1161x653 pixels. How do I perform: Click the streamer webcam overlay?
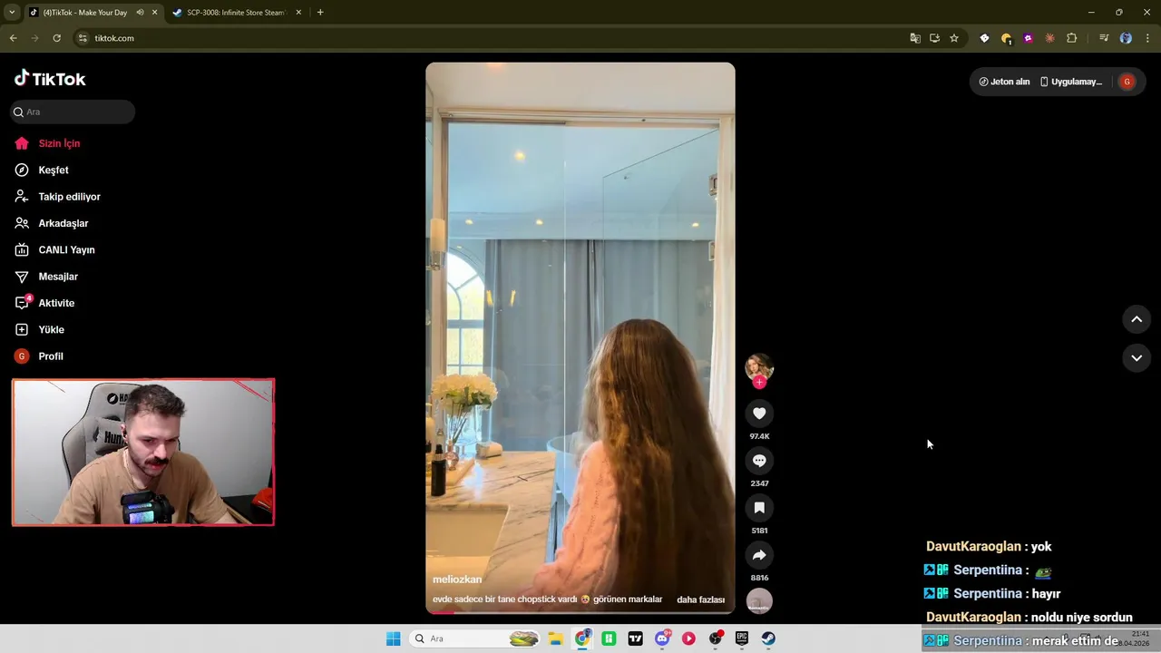(x=143, y=453)
